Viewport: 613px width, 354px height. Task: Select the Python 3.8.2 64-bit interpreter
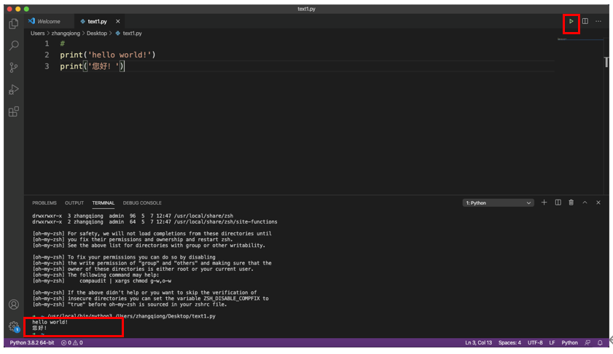32,342
